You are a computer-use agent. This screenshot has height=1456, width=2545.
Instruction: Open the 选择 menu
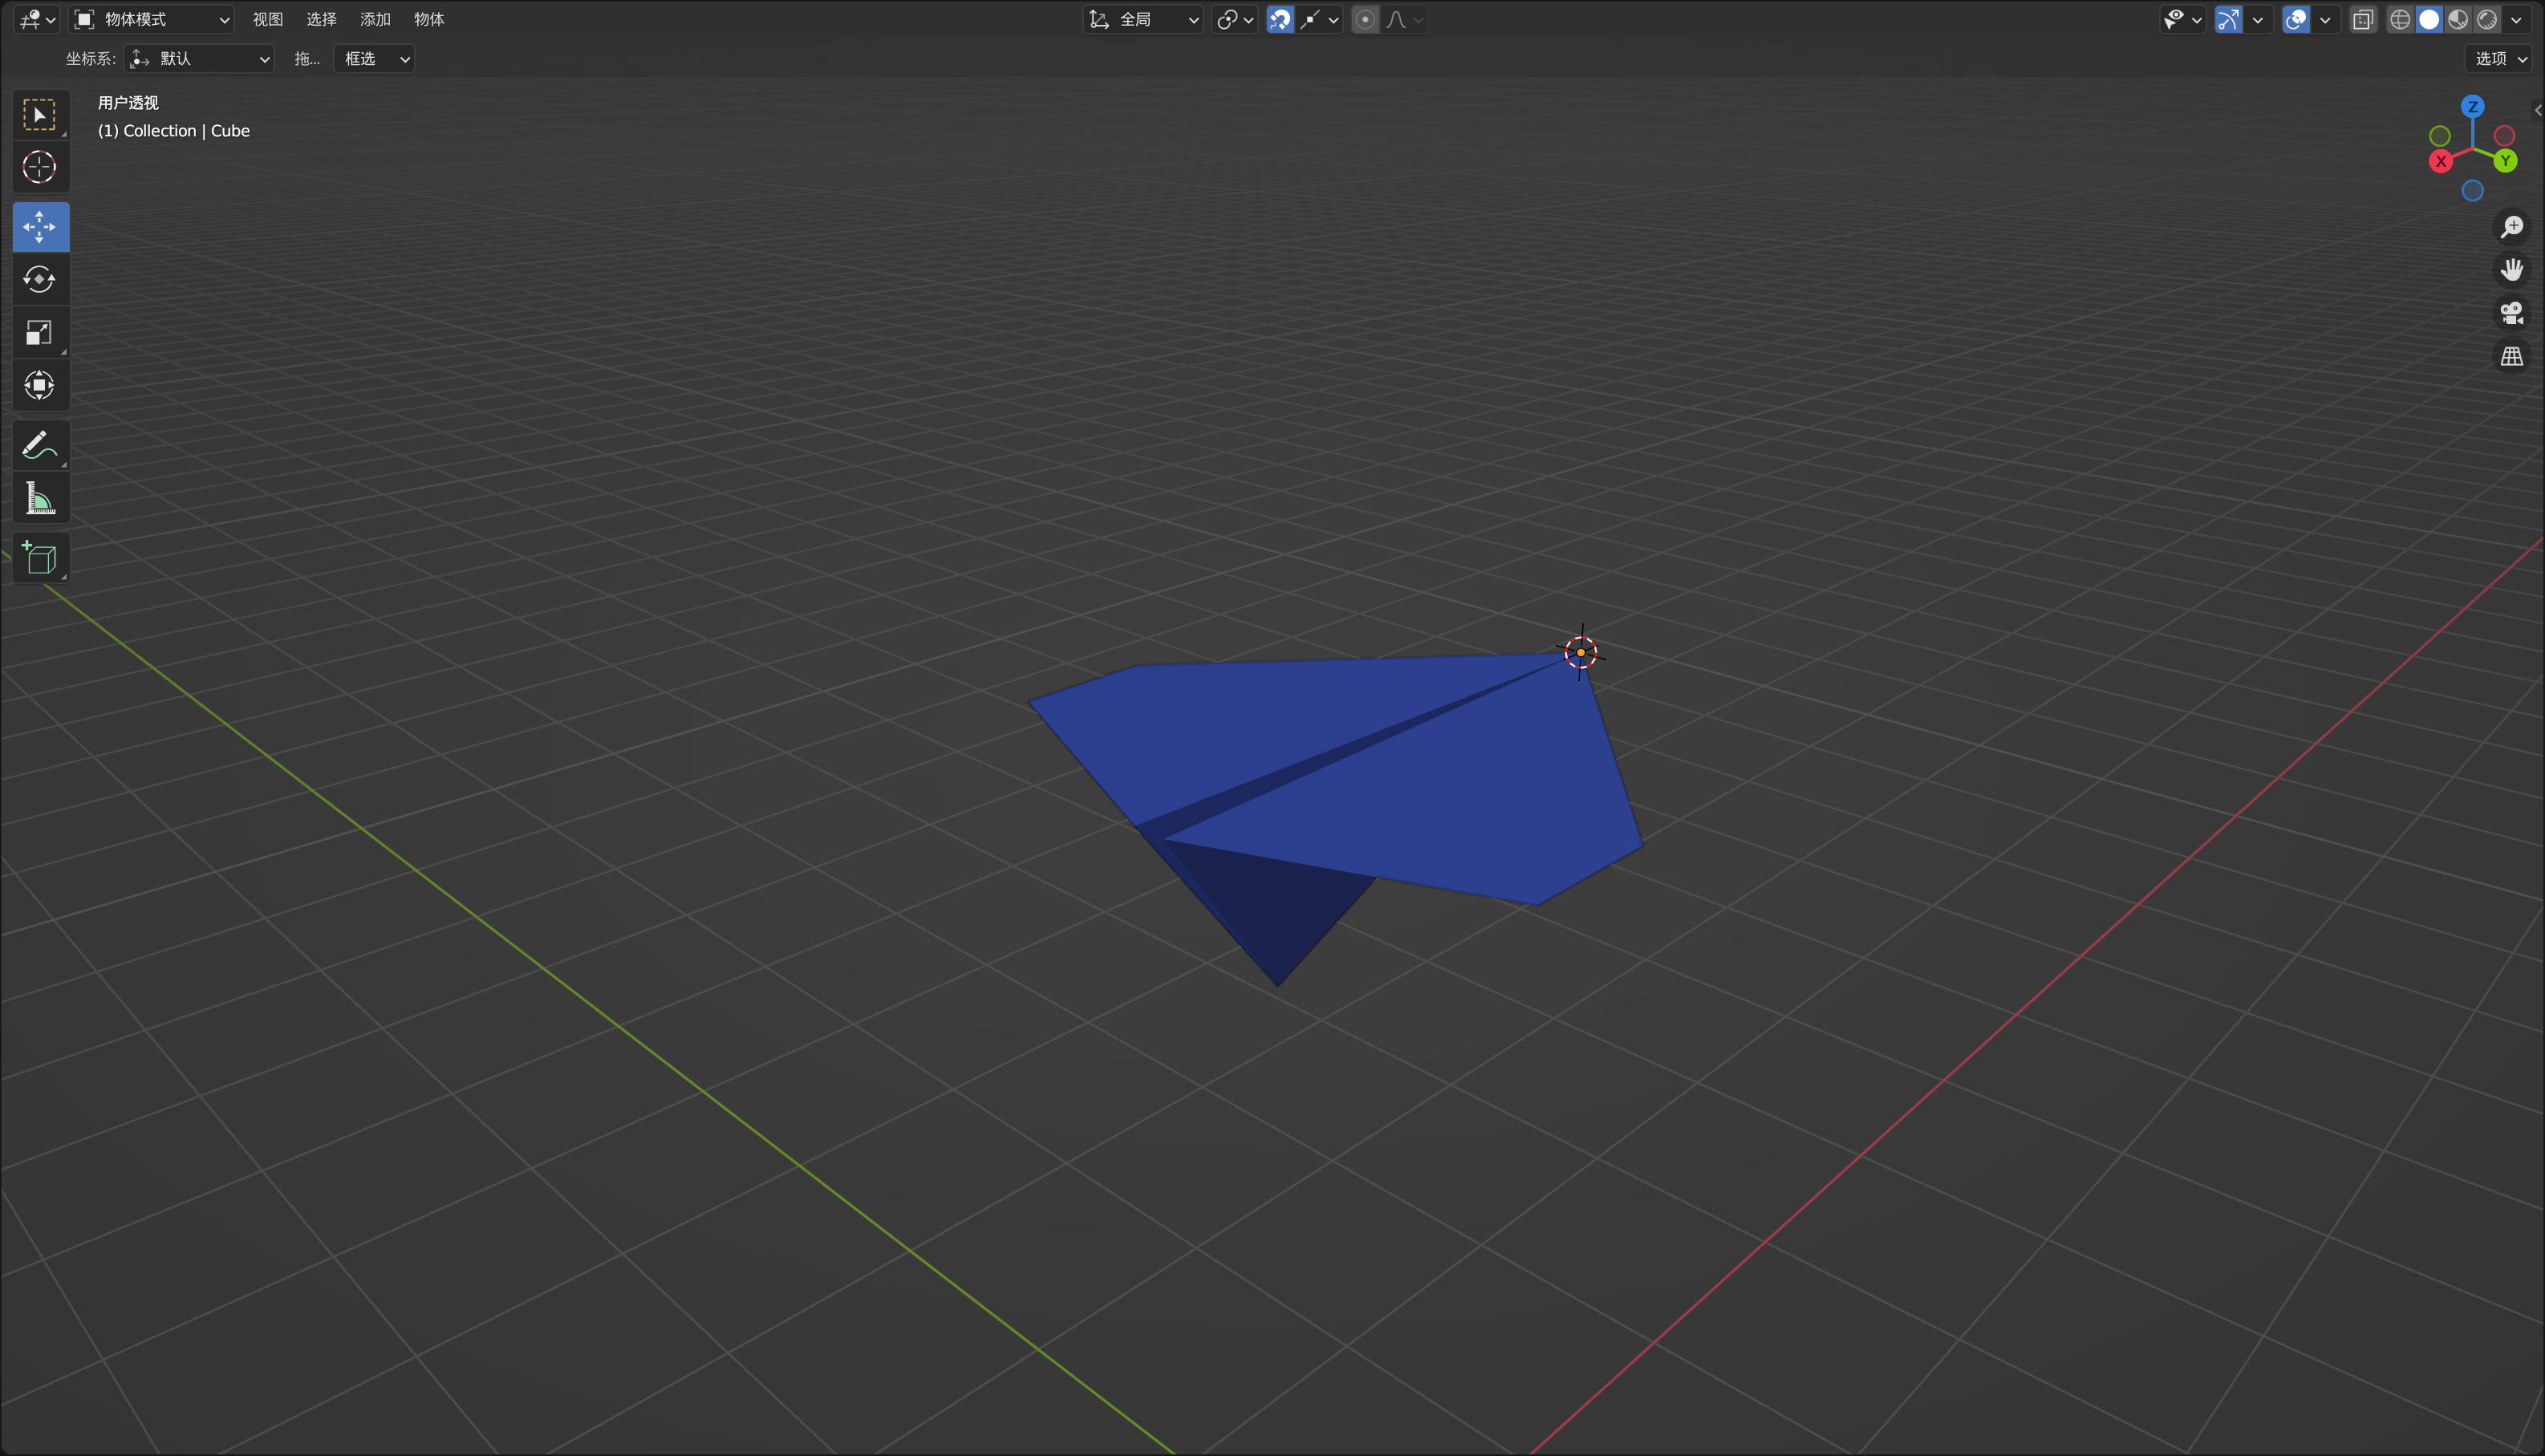[x=321, y=19]
